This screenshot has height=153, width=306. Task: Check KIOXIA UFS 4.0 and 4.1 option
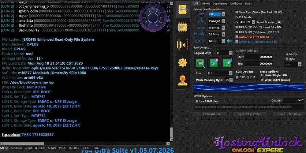(x=237, y=37)
